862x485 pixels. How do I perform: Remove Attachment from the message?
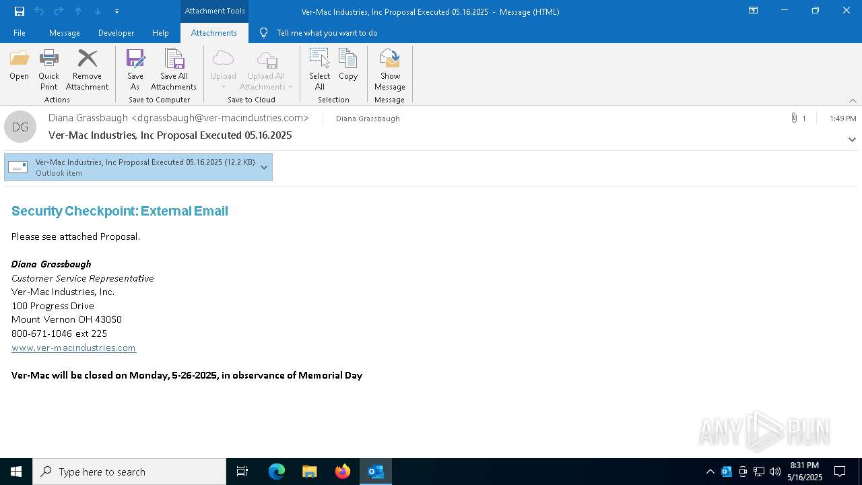point(87,70)
